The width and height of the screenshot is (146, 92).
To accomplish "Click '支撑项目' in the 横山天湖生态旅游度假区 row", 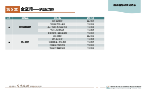I will click(x=90, y=27).
